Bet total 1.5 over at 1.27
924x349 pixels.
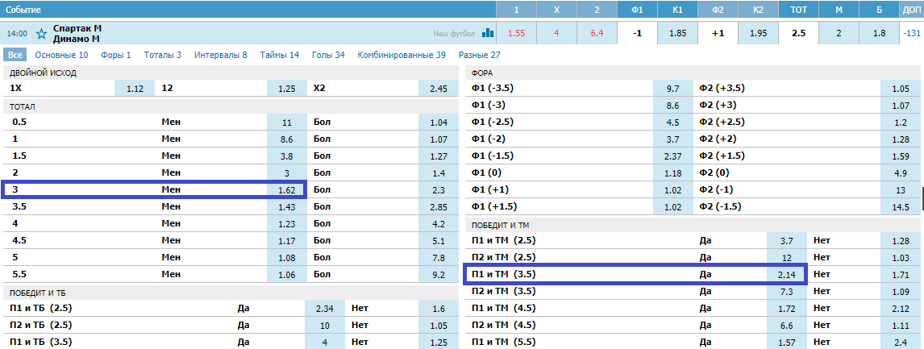(x=439, y=156)
